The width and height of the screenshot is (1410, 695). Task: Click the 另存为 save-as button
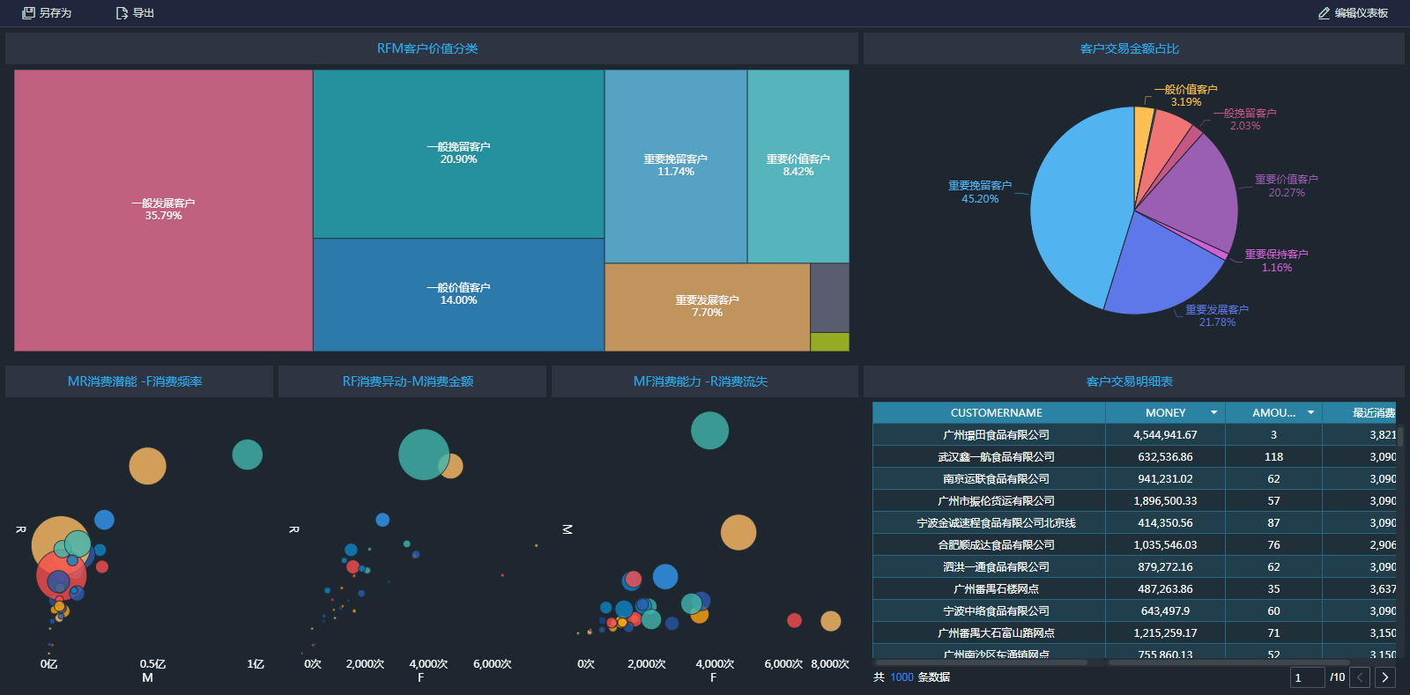tap(47, 13)
